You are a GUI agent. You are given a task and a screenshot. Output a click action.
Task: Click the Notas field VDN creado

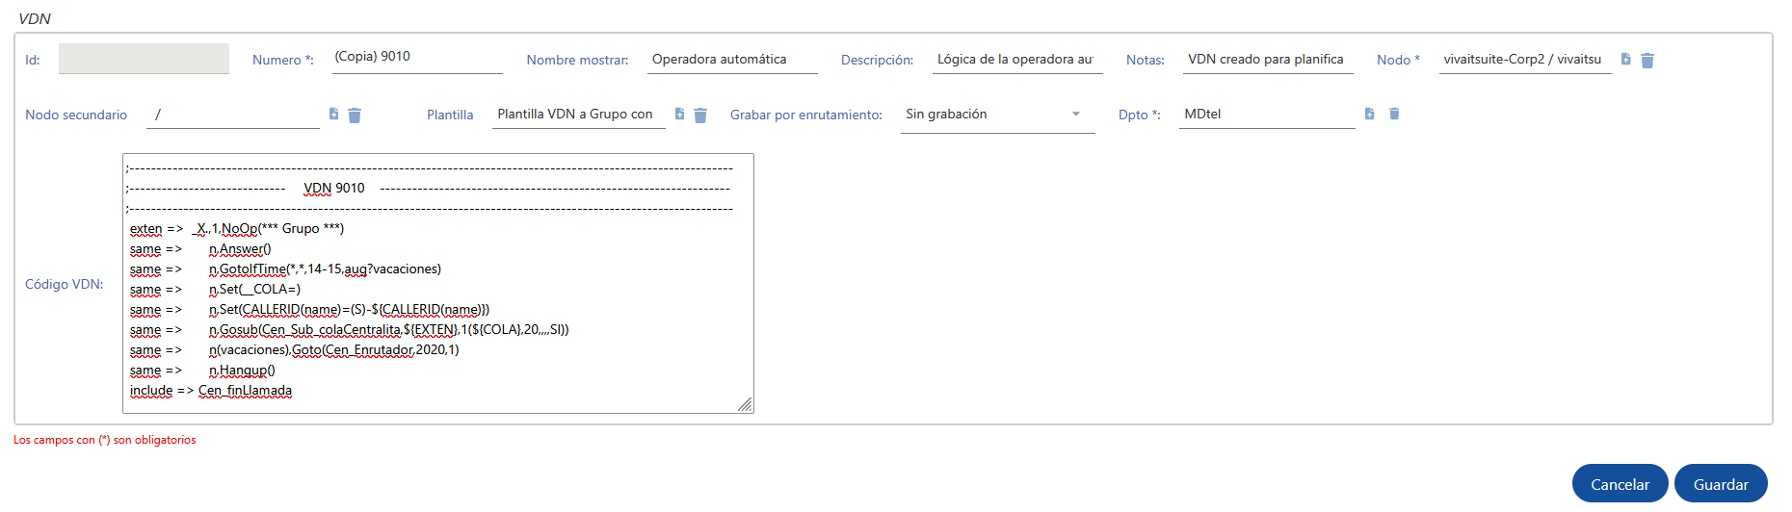pyautogui.click(x=1268, y=60)
